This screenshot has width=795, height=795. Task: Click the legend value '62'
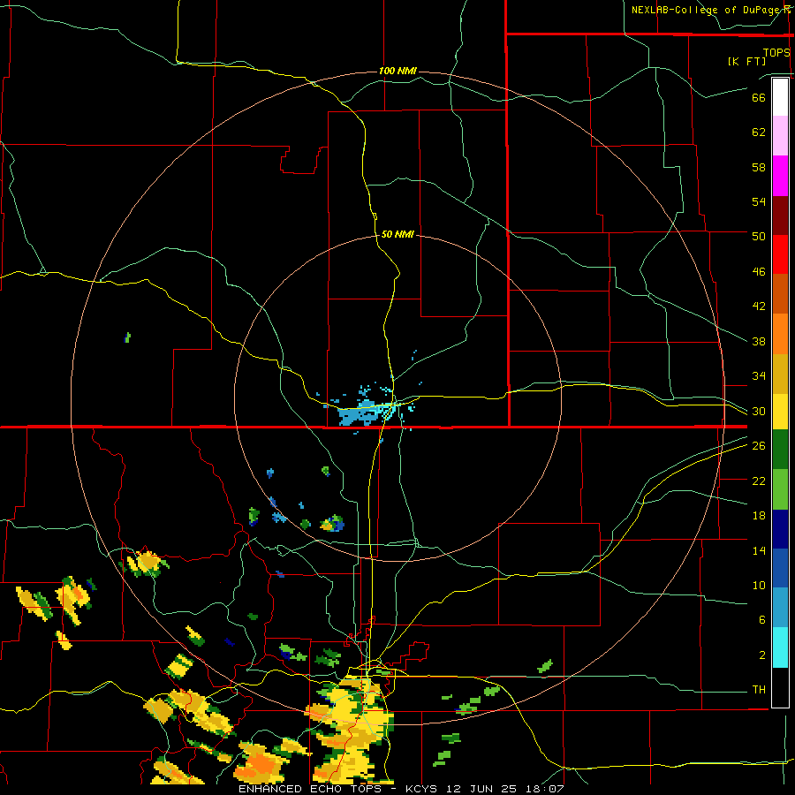759,132
